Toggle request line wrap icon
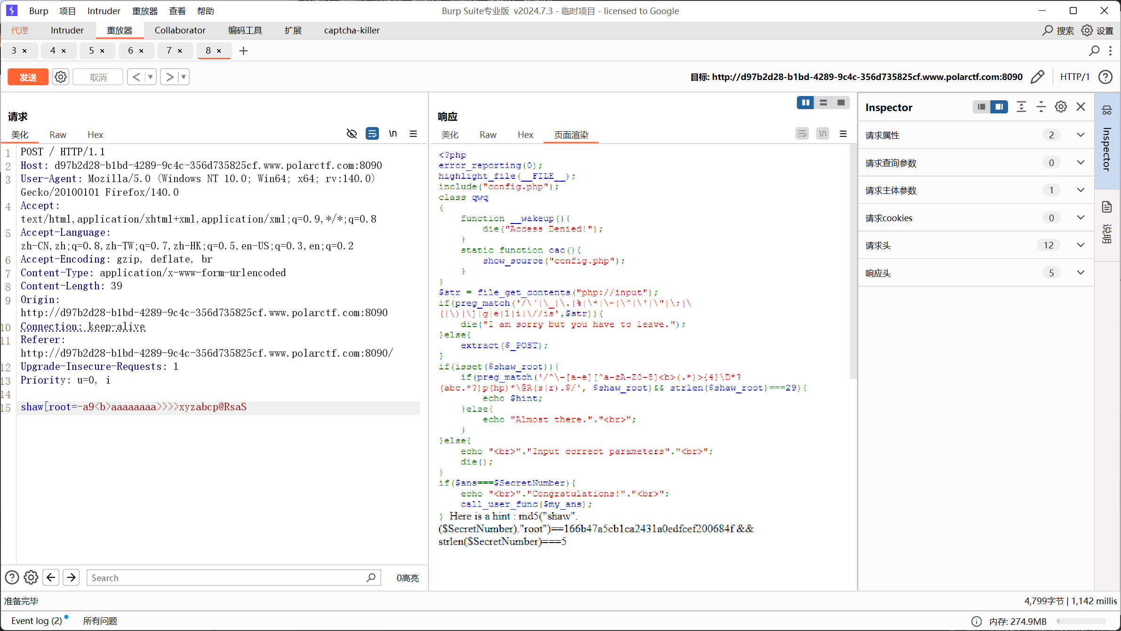The height and width of the screenshot is (631, 1121). click(372, 134)
